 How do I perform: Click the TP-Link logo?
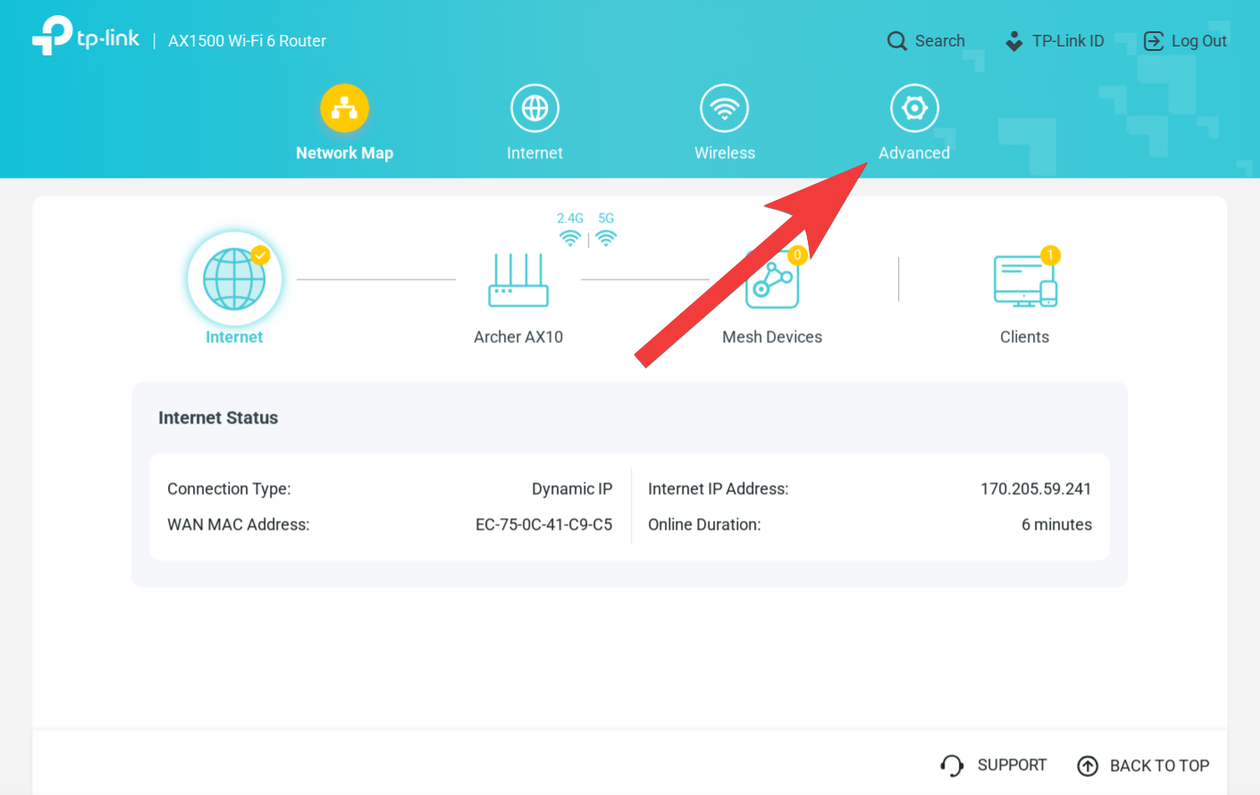point(86,36)
